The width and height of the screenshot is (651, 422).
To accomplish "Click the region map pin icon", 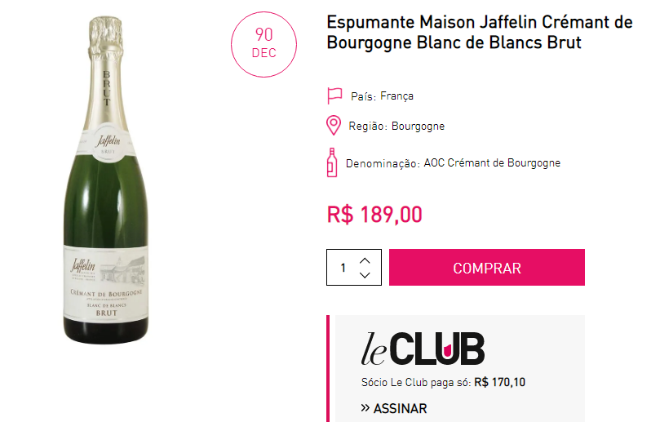I will tap(334, 126).
